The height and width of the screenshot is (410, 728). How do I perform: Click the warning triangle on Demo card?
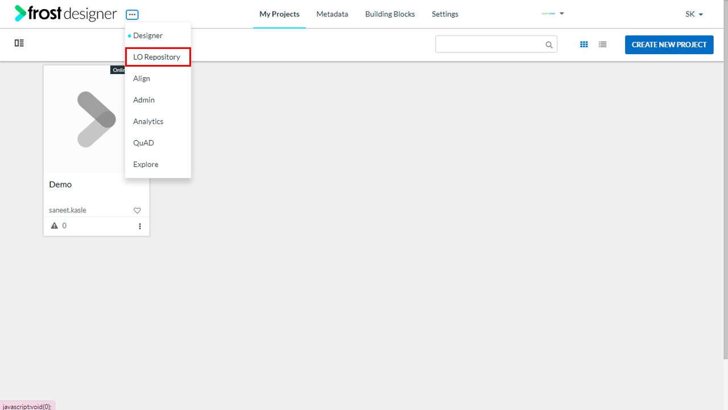55,226
